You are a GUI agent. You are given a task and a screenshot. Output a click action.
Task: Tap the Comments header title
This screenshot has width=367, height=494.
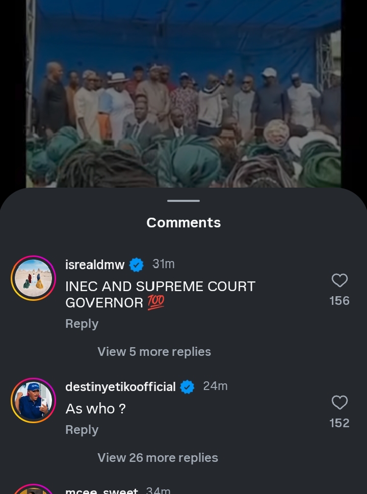point(183,223)
